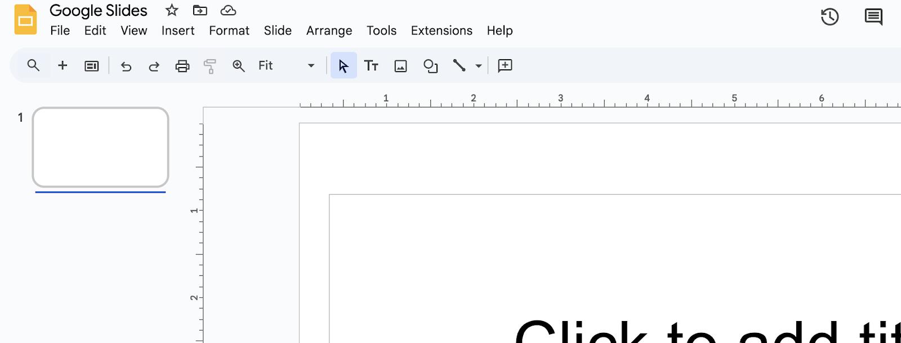This screenshot has height=343, width=901.
Task: Open the Format menu
Action: [x=229, y=30]
